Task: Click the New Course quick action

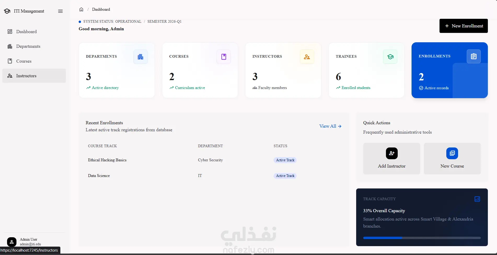Action: [x=452, y=158]
